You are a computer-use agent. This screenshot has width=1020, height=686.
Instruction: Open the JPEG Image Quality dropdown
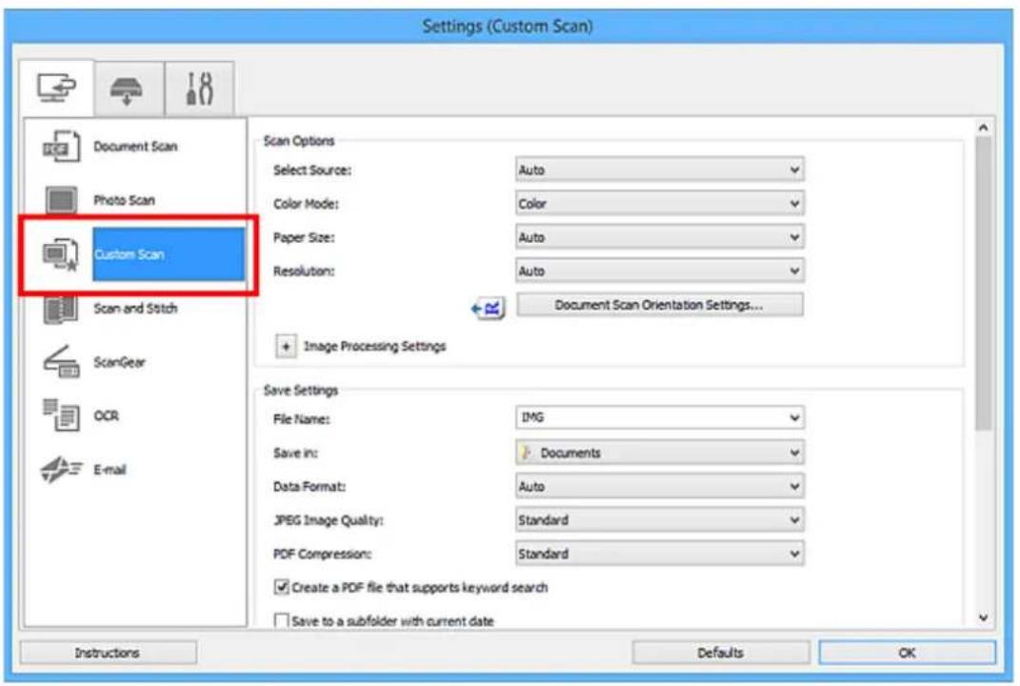tap(660, 520)
